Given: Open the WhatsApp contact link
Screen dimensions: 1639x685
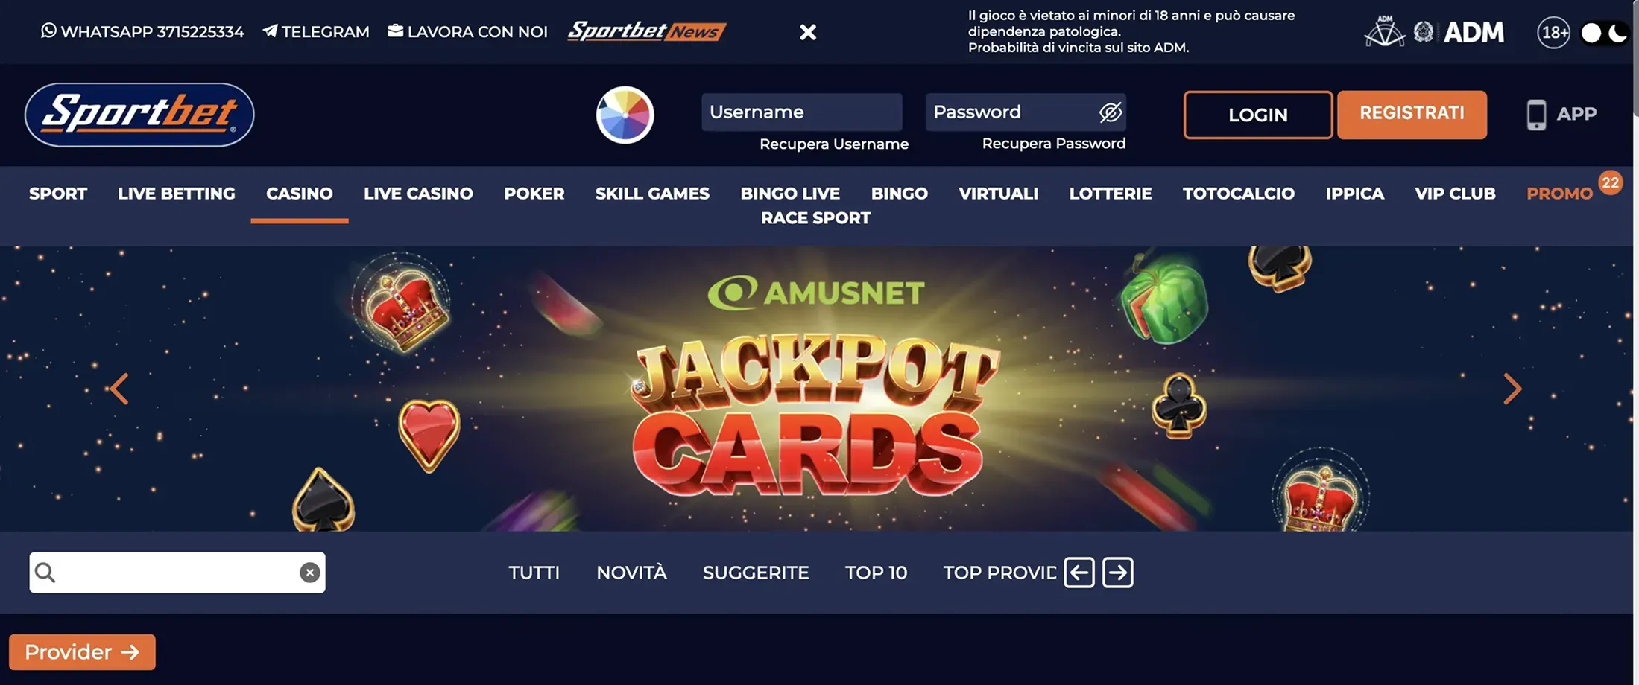Looking at the screenshot, I should point(142,31).
